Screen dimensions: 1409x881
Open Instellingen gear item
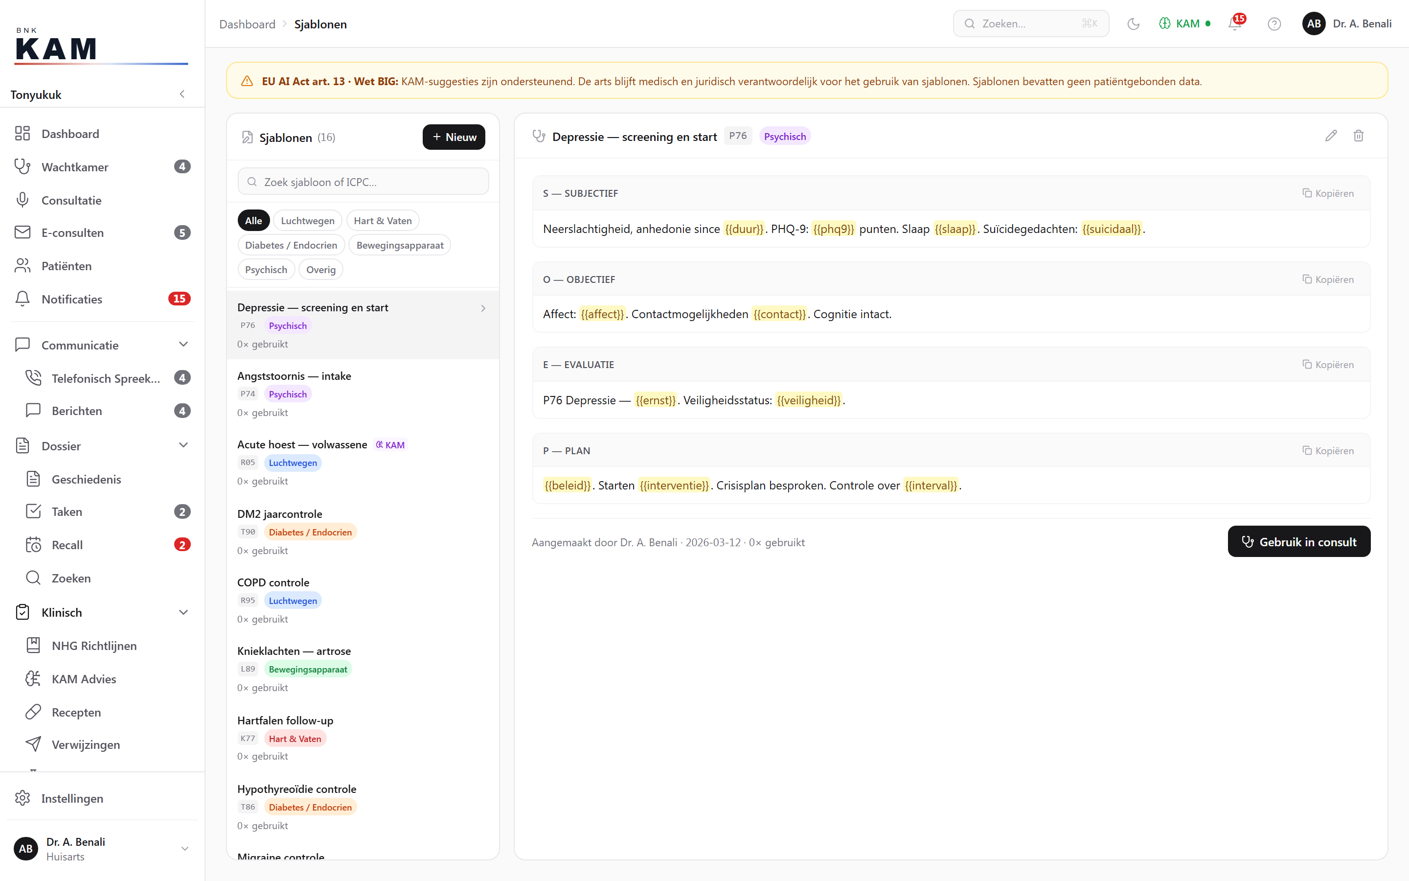[x=102, y=798]
